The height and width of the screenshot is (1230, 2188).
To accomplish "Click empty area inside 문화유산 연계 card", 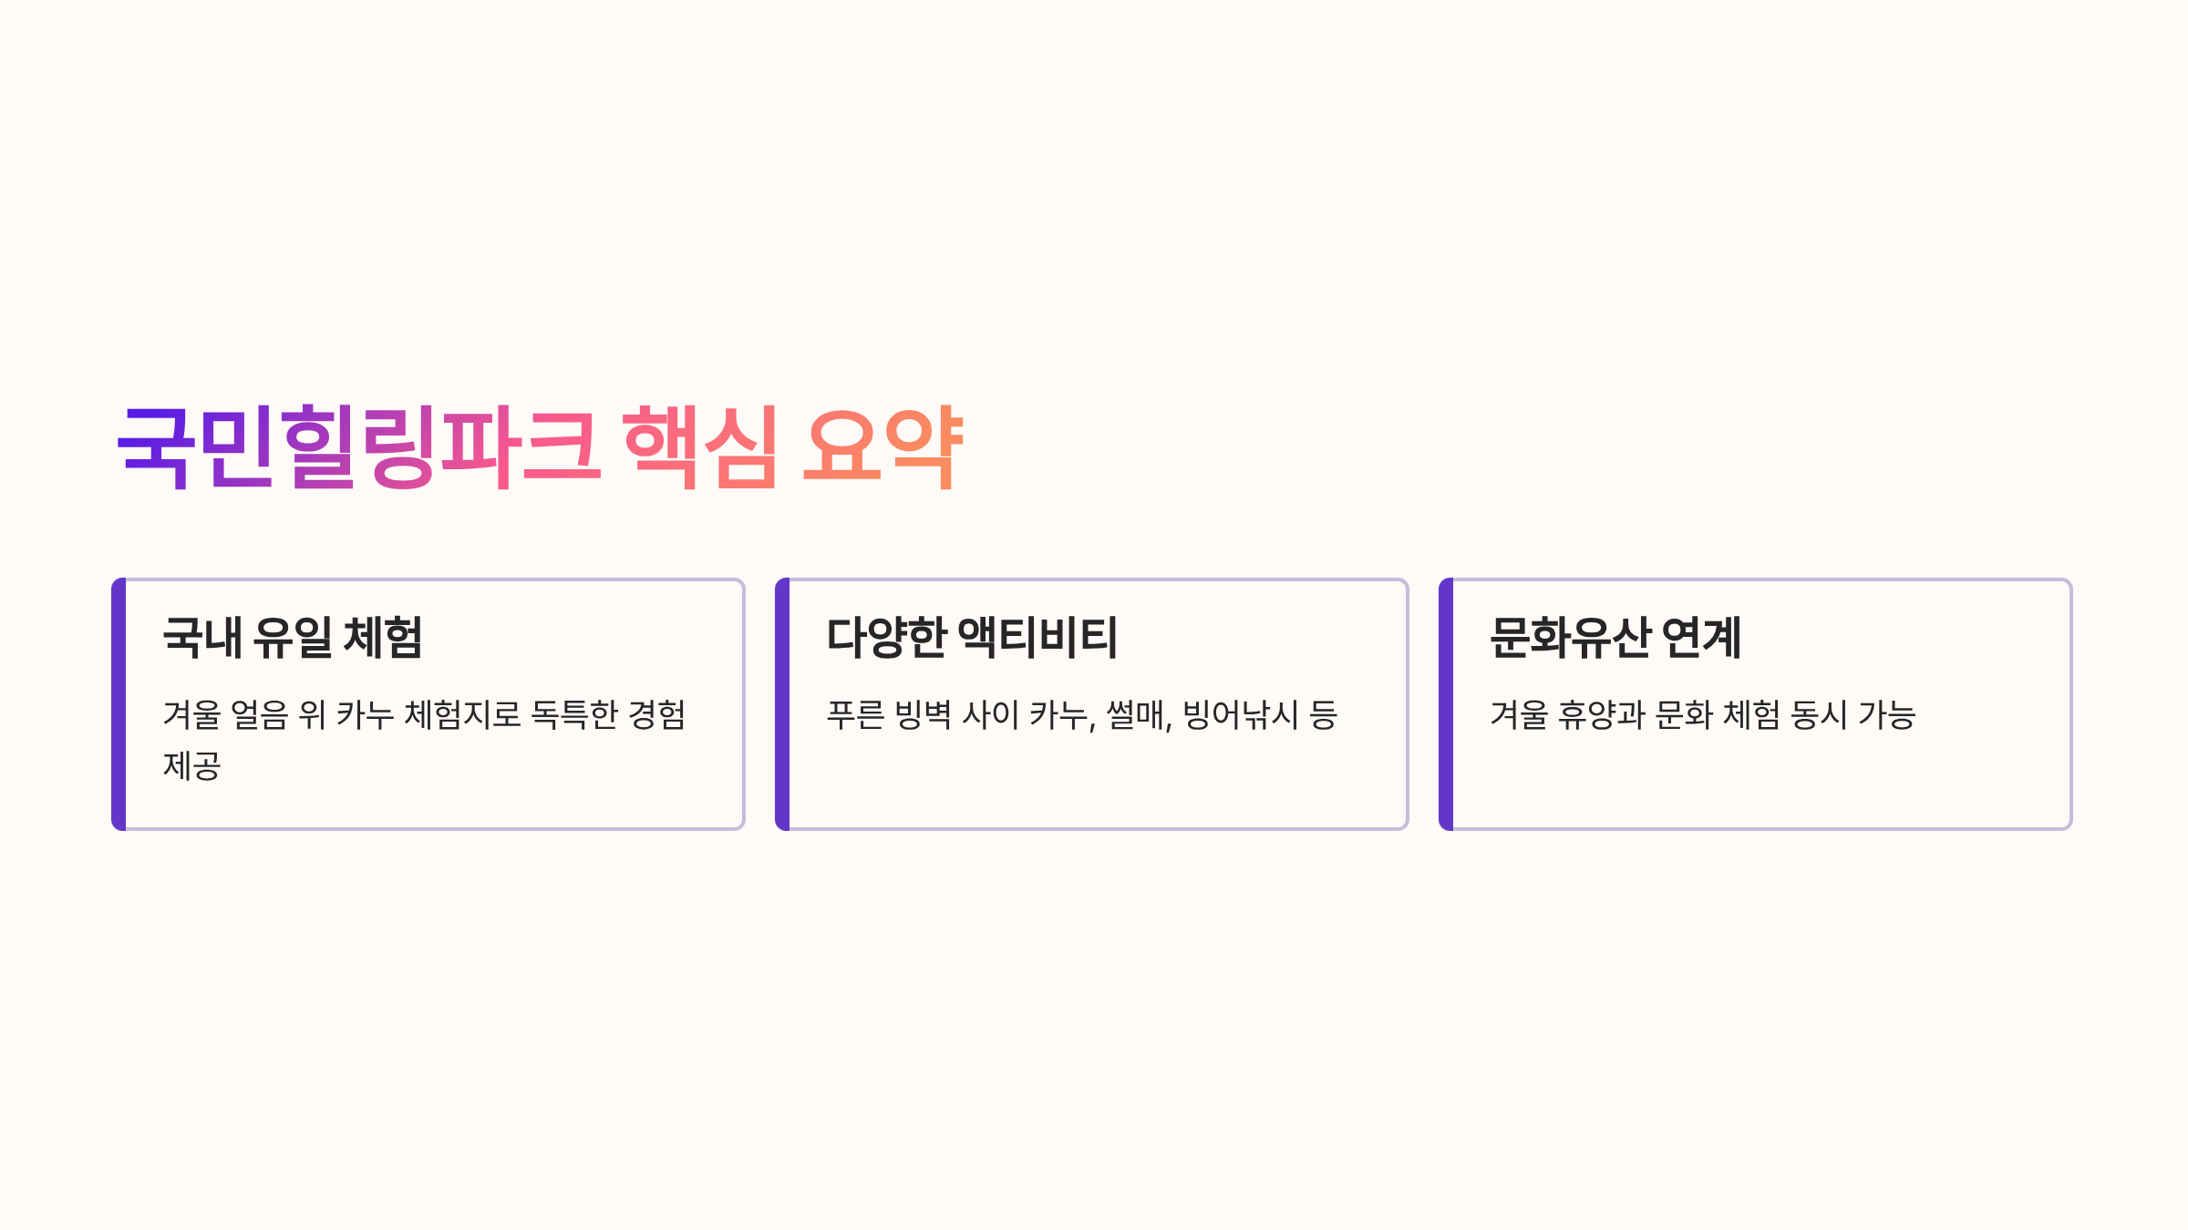I will [x=1760, y=782].
